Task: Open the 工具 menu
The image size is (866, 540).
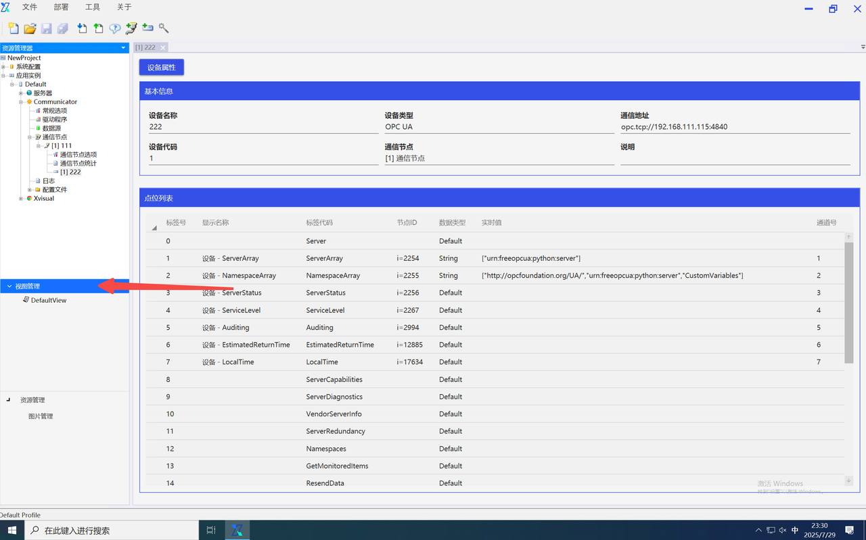Action: coord(93,7)
